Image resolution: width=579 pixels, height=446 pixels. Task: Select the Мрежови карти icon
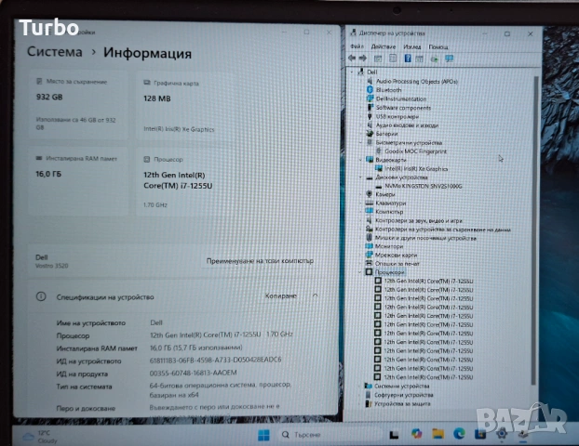coord(370,255)
